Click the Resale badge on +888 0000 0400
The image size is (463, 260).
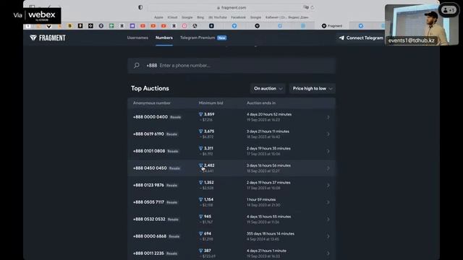(x=175, y=117)
